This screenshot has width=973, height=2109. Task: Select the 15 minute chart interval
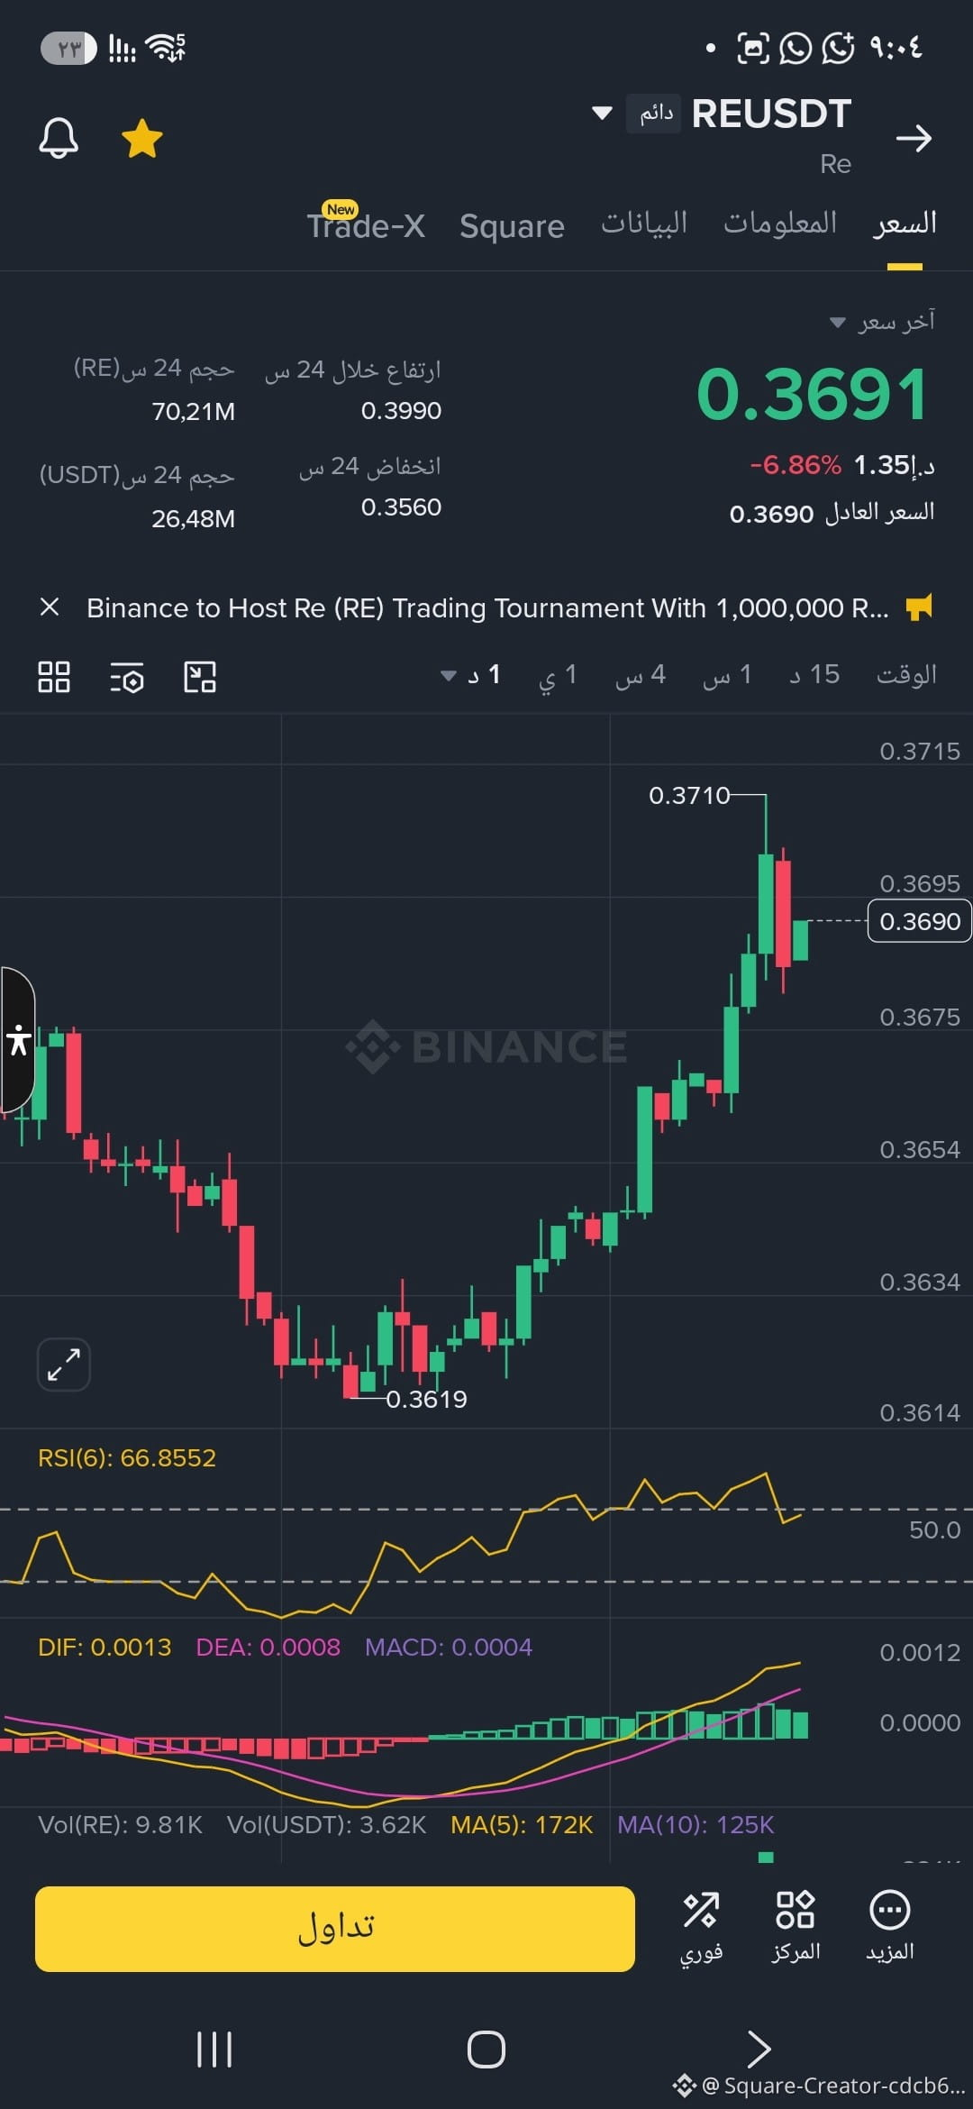click(x=814, y=674)
